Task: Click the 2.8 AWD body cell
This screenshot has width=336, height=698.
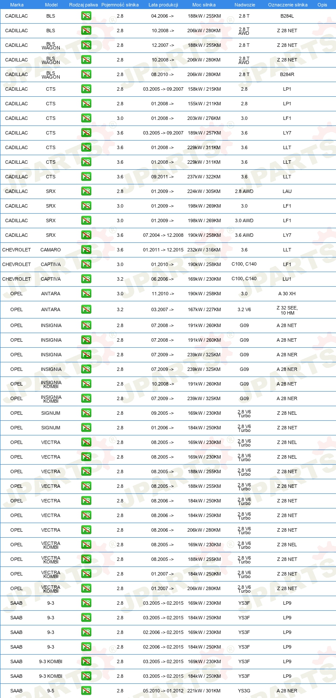Action: [x=244, y=191]
